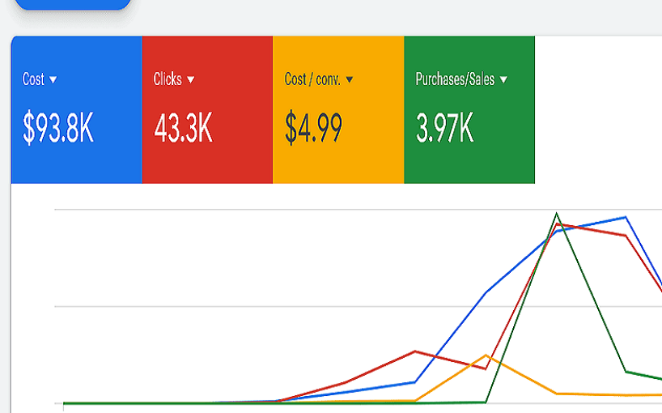Screen dimensions: 662x413
Task: Click the red line's highest peak
Action: (557, 224)
